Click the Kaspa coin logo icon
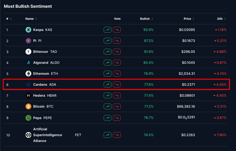236x151 pixels. point(28,30)
